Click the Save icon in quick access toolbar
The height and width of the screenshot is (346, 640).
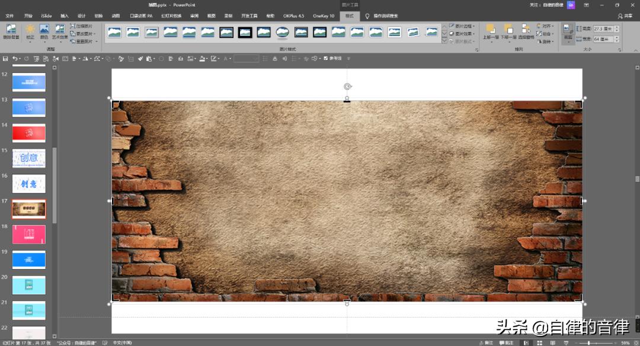[5, 59]
